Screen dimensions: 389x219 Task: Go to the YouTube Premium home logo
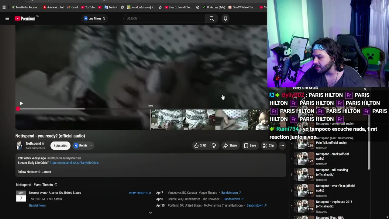click(x=25, y=19)
